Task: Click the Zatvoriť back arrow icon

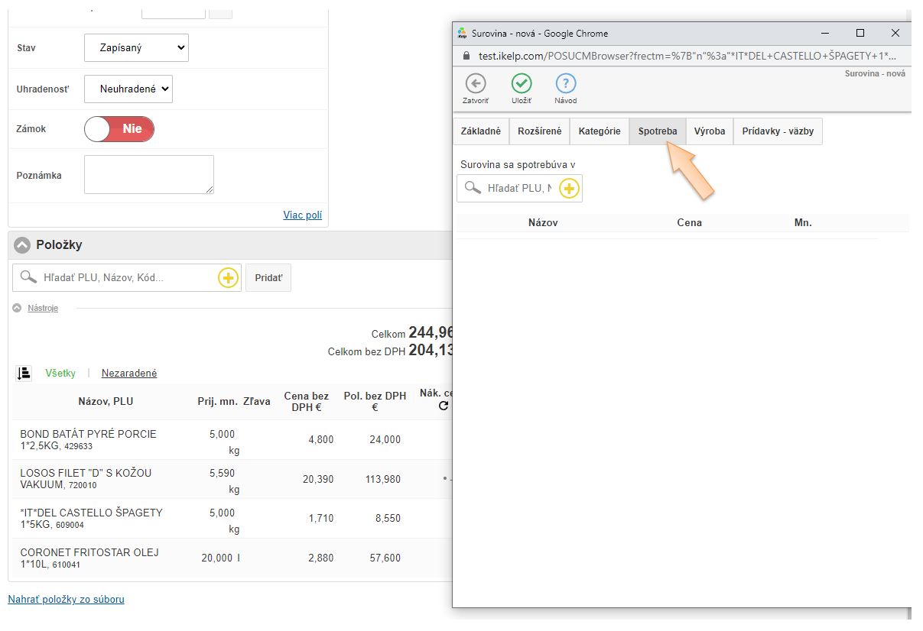Action: (476, 83)
